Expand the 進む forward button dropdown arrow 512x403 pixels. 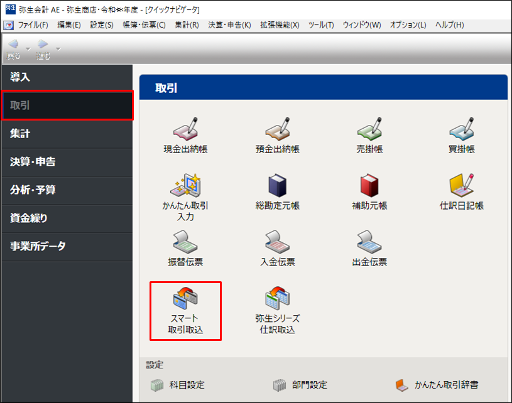pos(58,48)
